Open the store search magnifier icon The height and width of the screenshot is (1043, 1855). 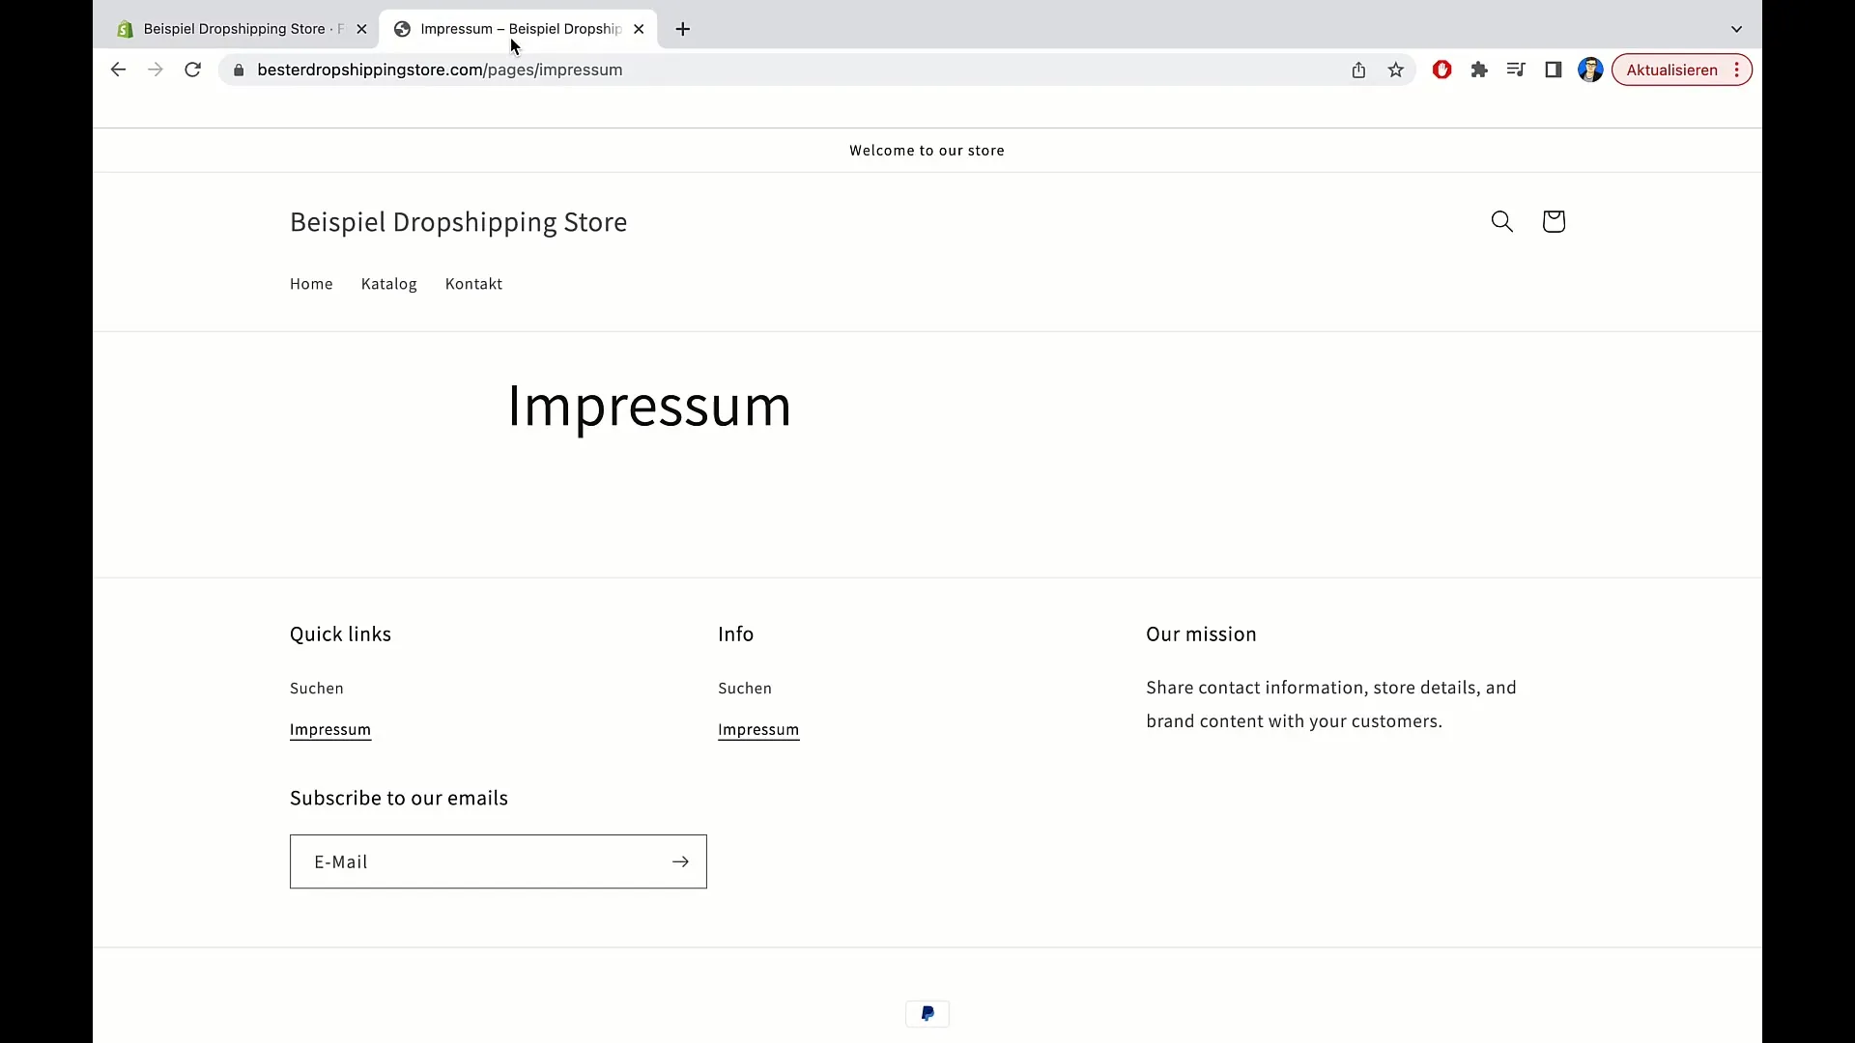[1501, 221]
